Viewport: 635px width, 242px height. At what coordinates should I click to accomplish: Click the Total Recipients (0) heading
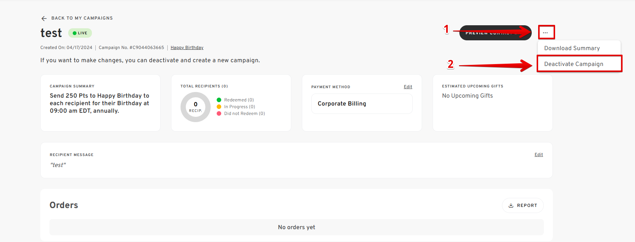(204, 86)
